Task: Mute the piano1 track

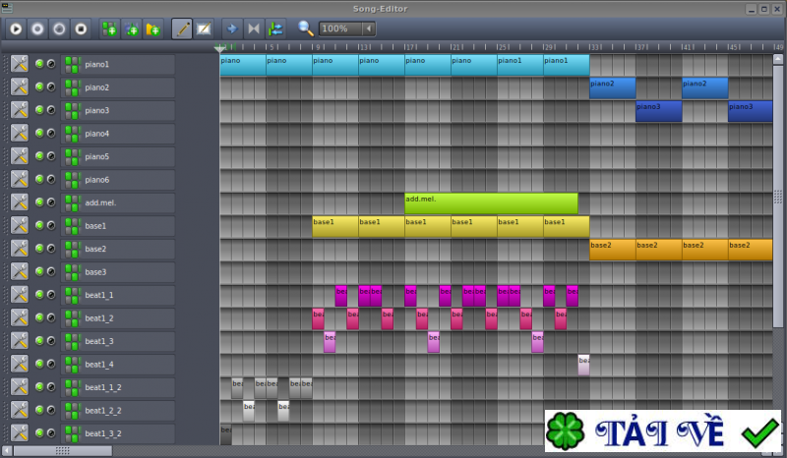Action: click(39, 64)
